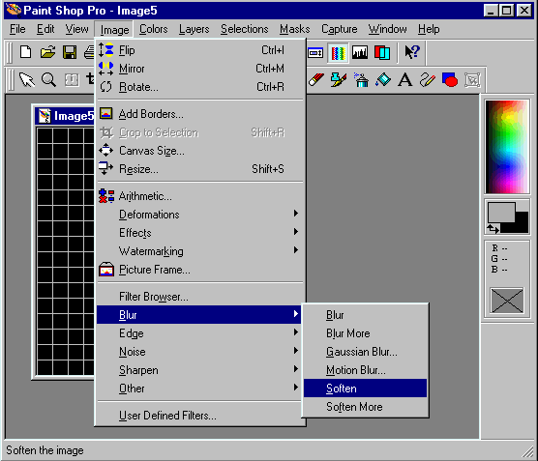Select the Deformation tool
Screen dimensions: 538x461
[72, 80]
